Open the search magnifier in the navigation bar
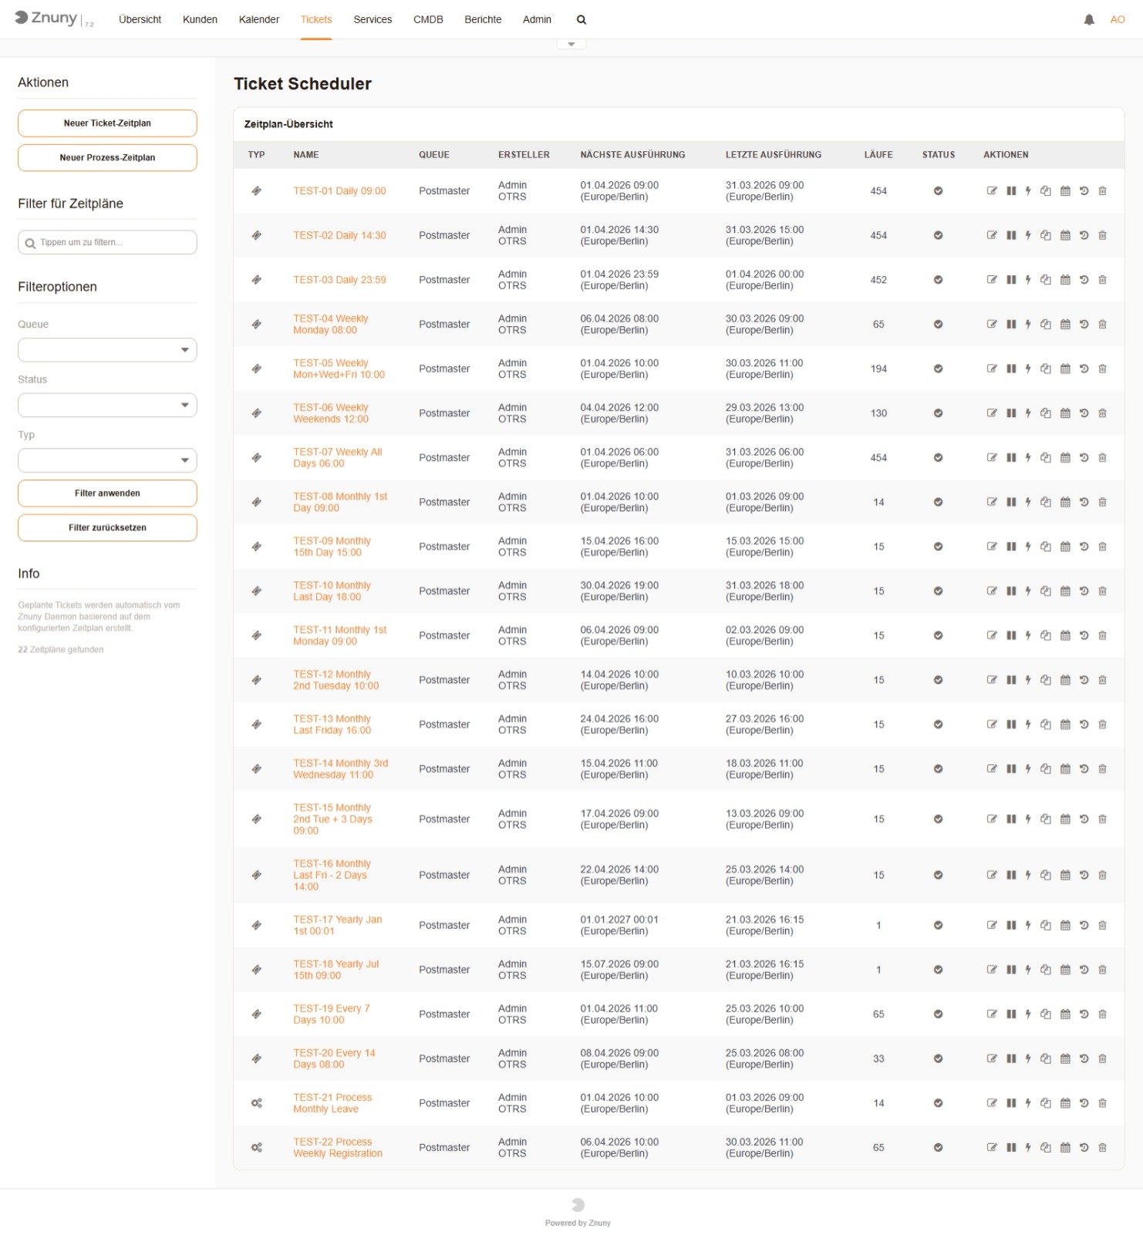 pyautogui.click(x=582, y=20)
